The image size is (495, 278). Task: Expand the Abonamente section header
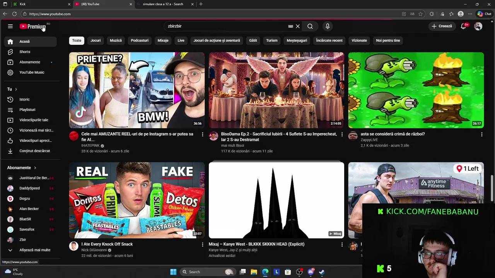pos(22,168)
